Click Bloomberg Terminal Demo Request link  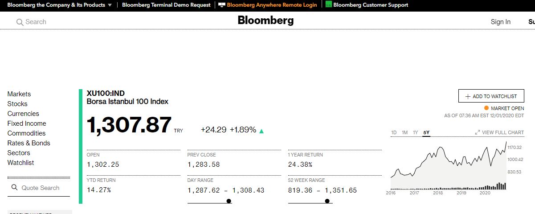(166, 5)
